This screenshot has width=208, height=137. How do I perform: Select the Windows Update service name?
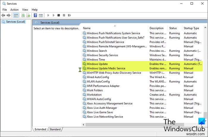pyautogui.click(x=97, y=64)
